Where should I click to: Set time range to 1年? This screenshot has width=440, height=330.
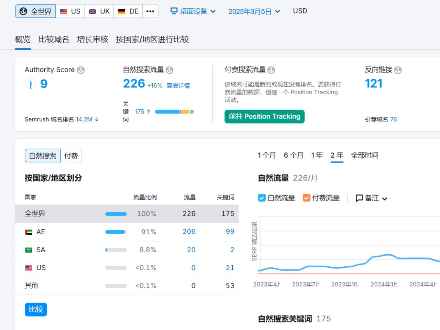[317, 155]
